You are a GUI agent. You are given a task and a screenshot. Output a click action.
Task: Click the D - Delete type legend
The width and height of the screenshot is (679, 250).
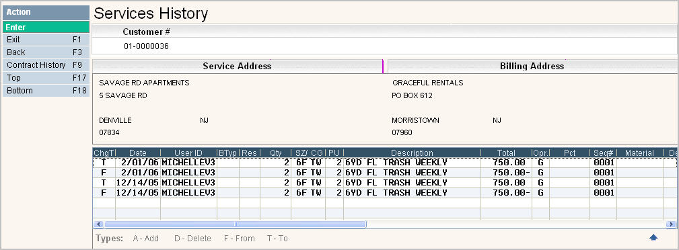tap(192, 239)
